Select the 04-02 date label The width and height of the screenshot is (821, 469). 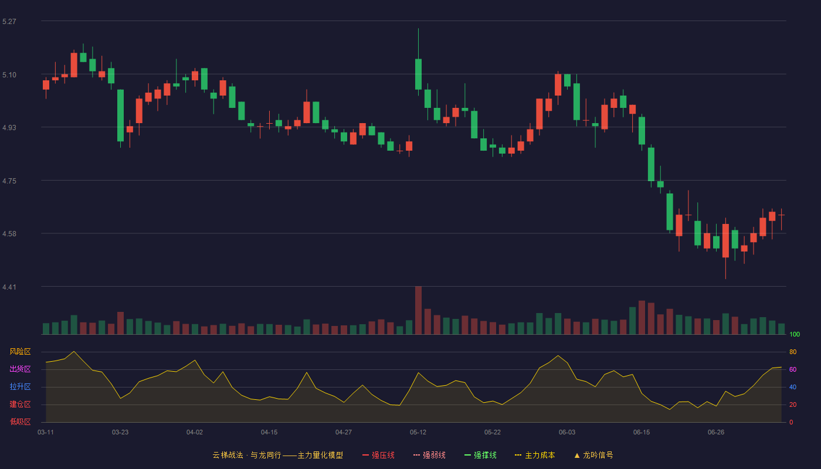195,432
